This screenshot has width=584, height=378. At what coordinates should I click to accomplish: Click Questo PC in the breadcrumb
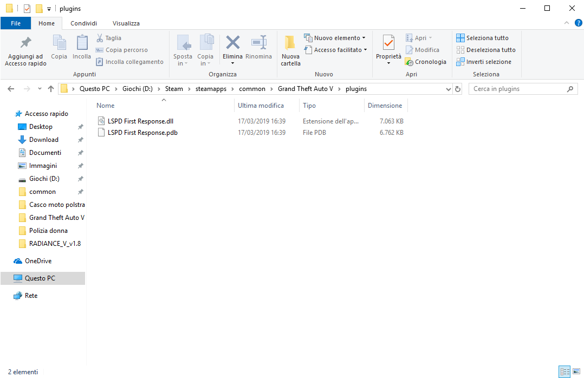[x=95, y=89]
